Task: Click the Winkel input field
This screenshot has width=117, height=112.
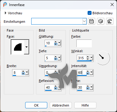Action: (x=82, y=58)
